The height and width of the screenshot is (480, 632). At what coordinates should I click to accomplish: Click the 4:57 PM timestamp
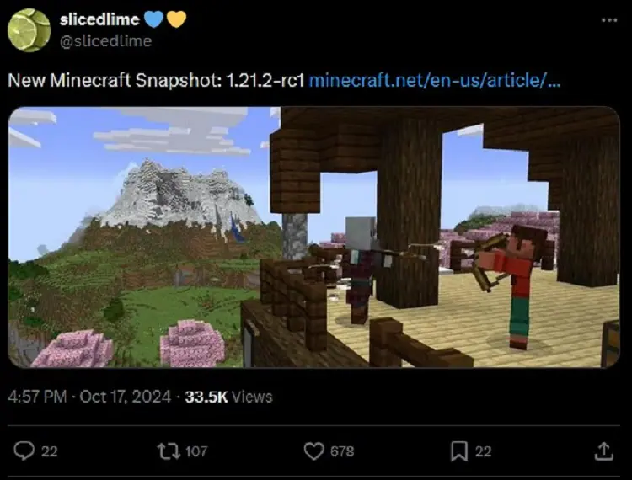click(37, 397)
